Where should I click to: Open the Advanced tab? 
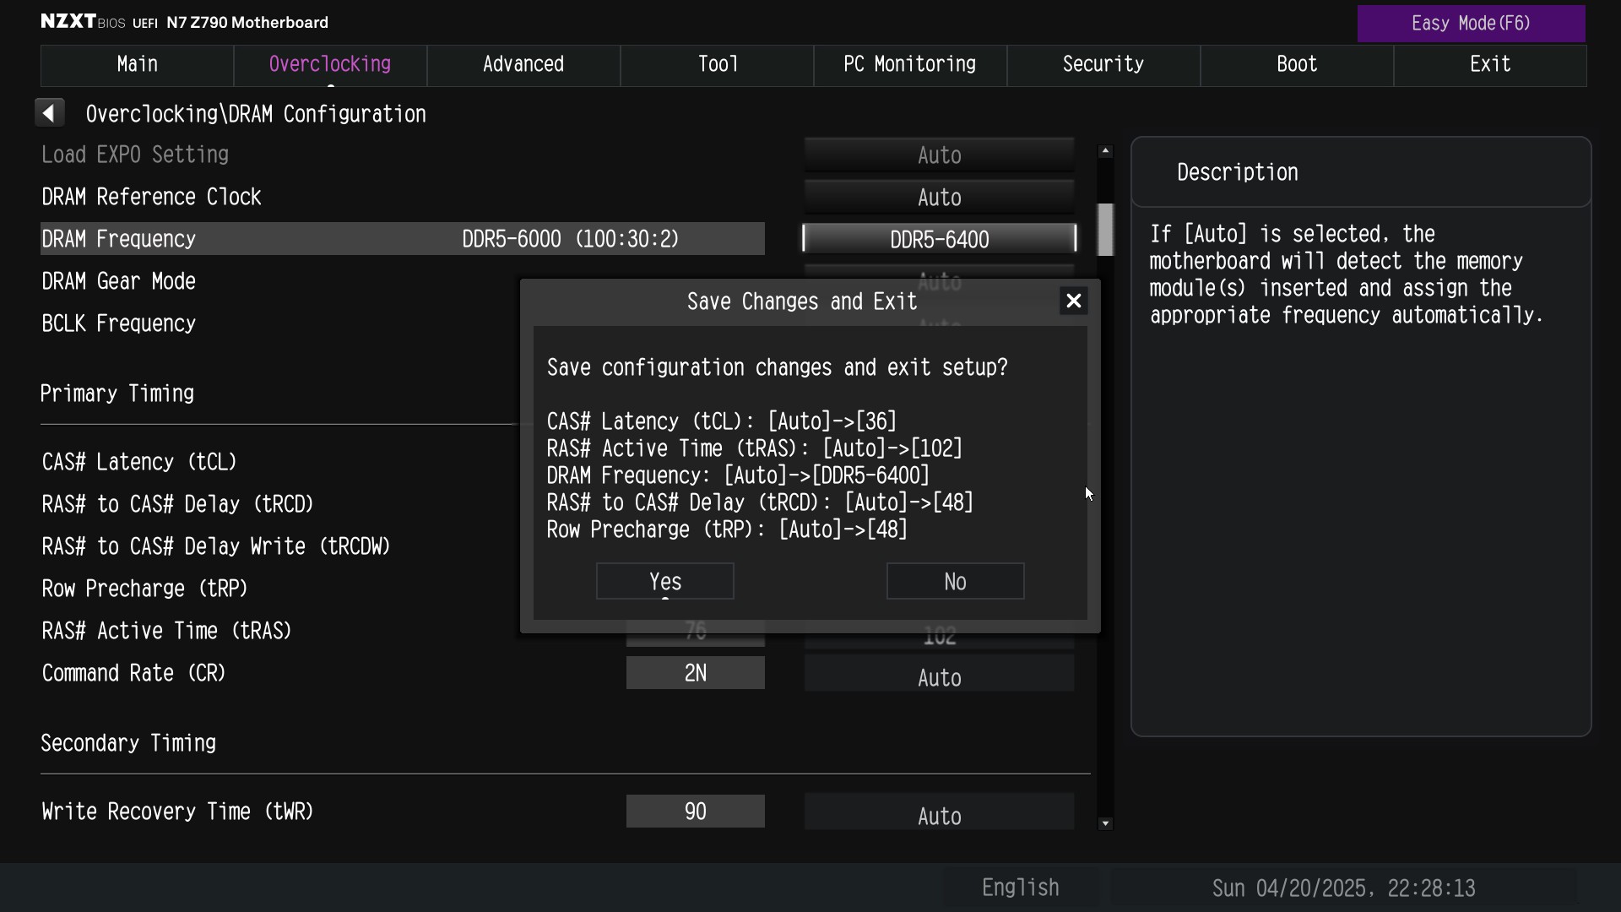coord(523,65)
